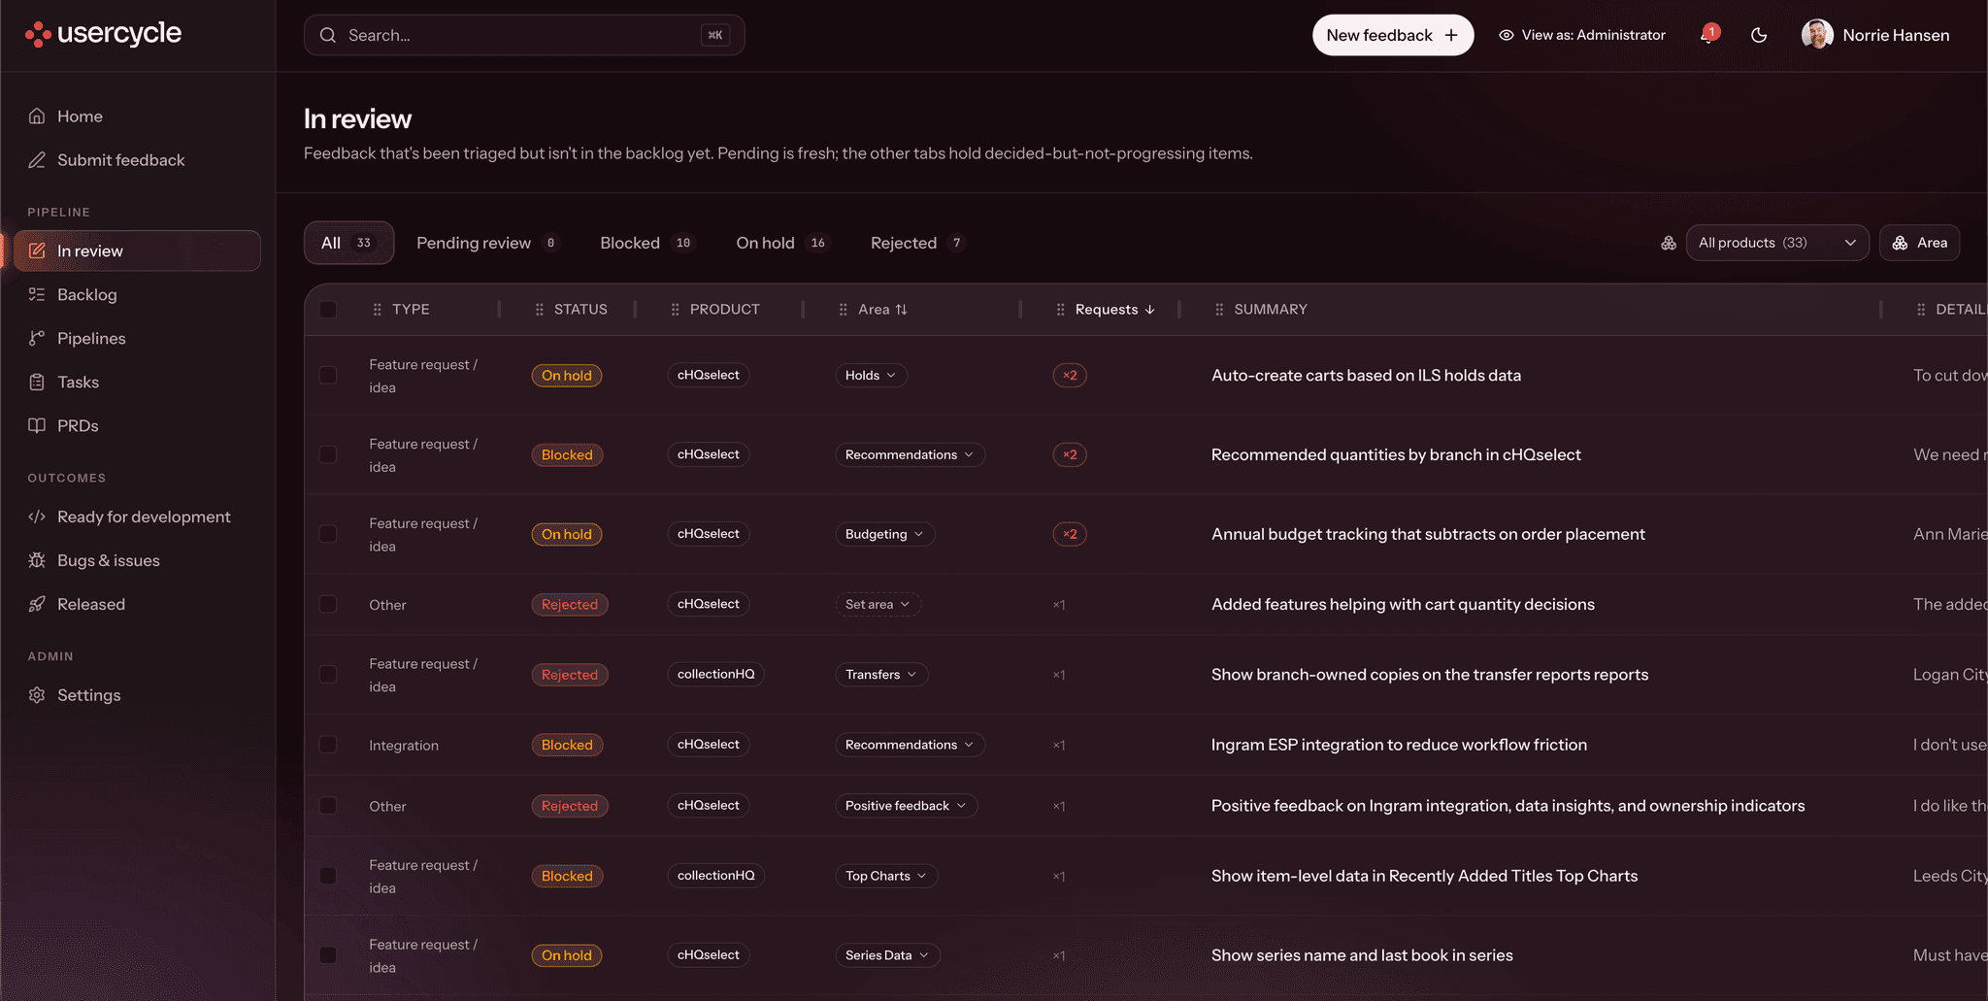The image size is (1988, 1001).
Task: Click the ×2 requests badge in Budgeting row
Action: point(1070,534)
